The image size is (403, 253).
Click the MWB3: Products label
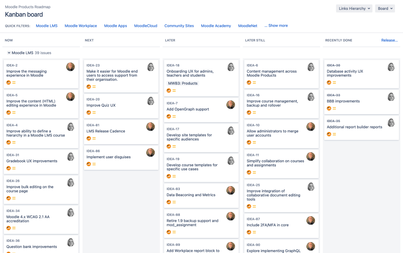click(x=183, y=83)
